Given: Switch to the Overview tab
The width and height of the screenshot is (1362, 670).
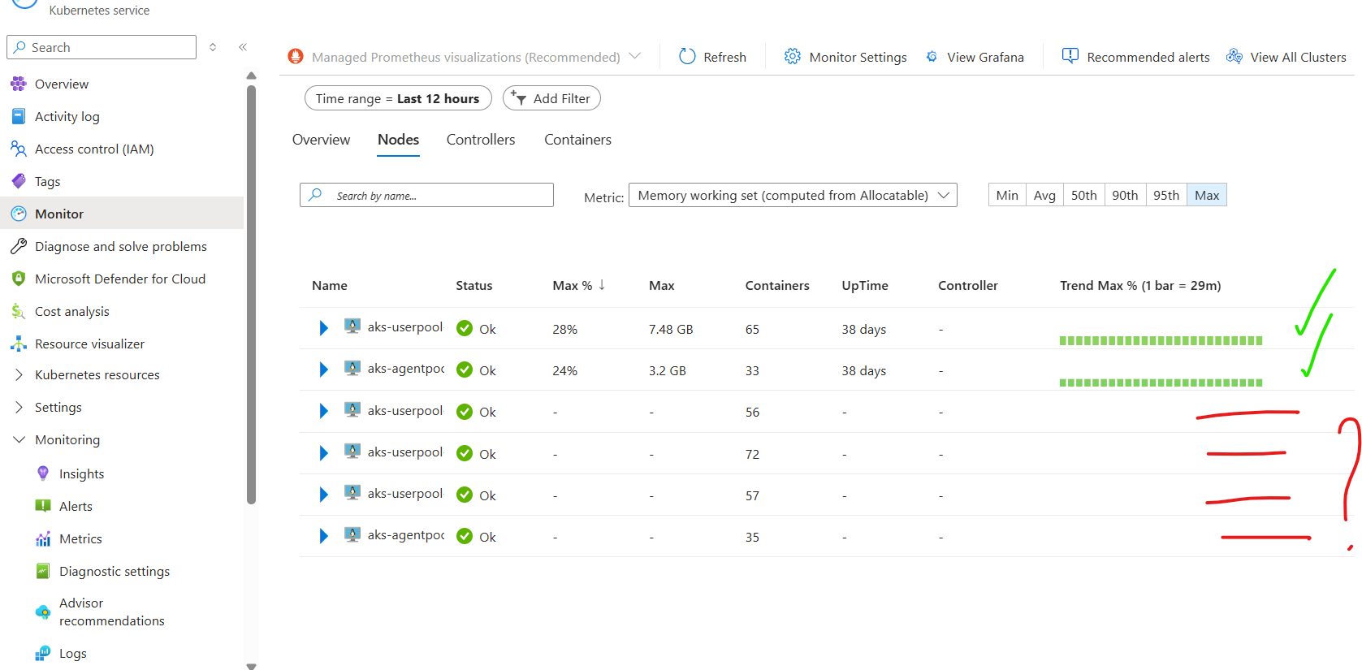Looking at the screenshot, I should pos(321,140).
